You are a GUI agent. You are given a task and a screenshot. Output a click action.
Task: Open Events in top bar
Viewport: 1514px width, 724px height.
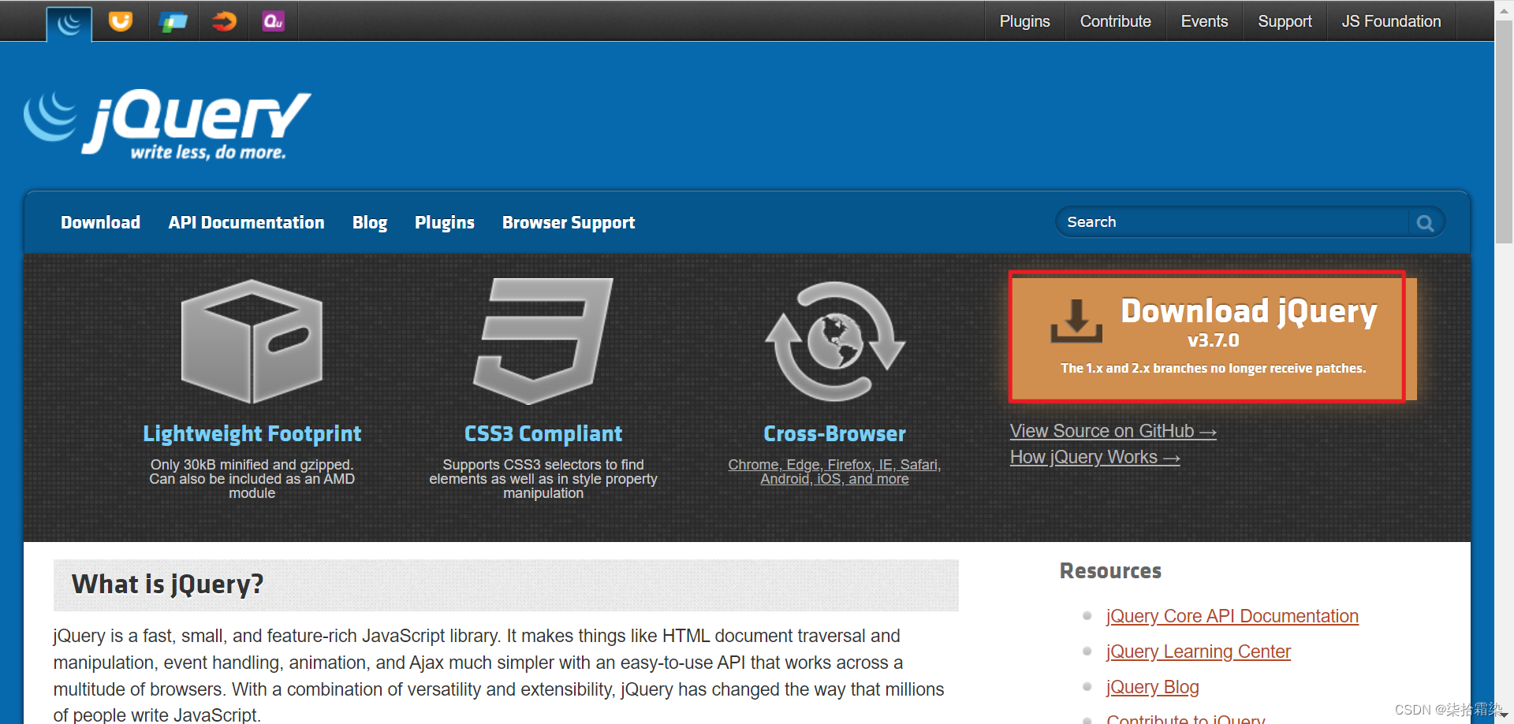click(x=1204, y=21)
